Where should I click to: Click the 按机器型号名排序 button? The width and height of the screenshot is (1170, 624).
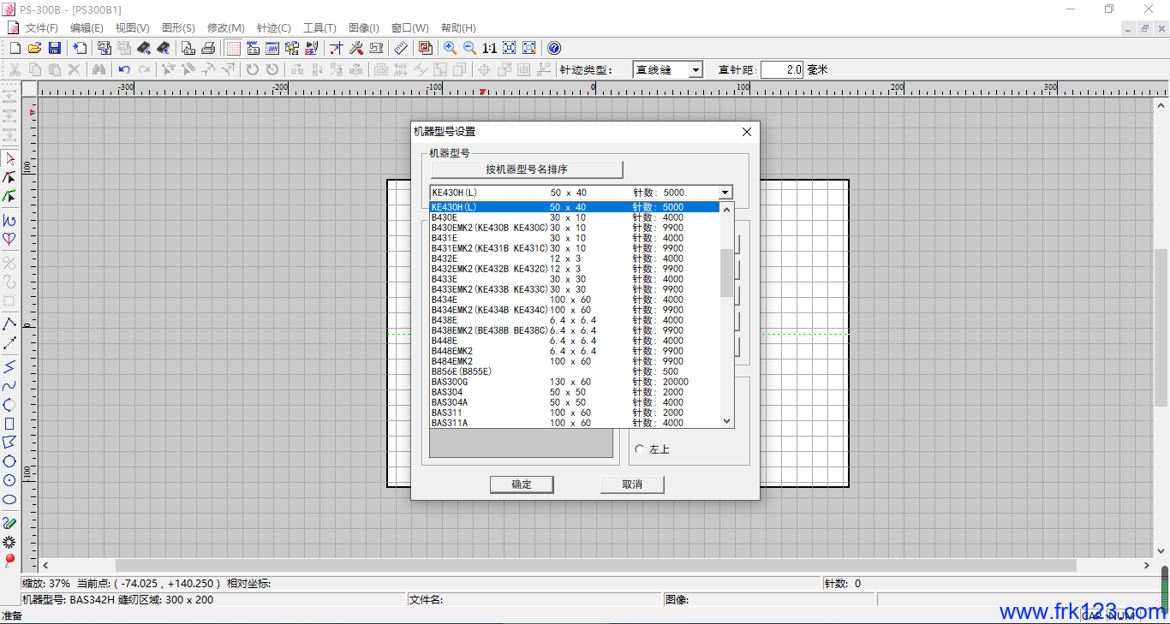click(x=527, y=169)
